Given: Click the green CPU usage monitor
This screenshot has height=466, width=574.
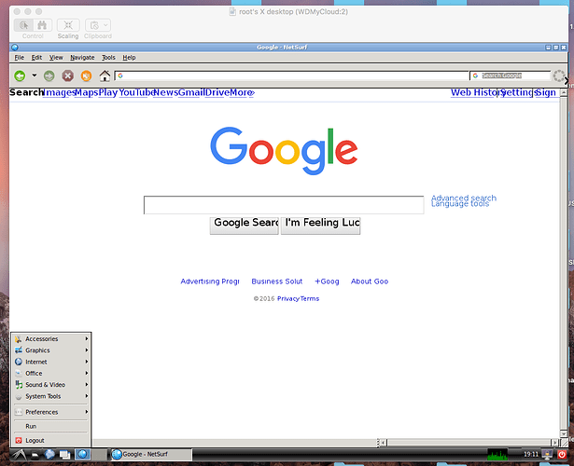Looking at the screenshot, I should pyautogui.click(x=497, y=454).
